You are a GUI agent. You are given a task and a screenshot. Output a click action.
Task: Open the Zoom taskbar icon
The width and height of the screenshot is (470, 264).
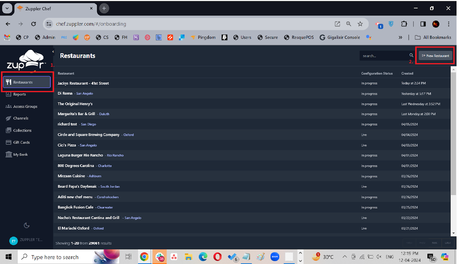click(x=275, y=257)
